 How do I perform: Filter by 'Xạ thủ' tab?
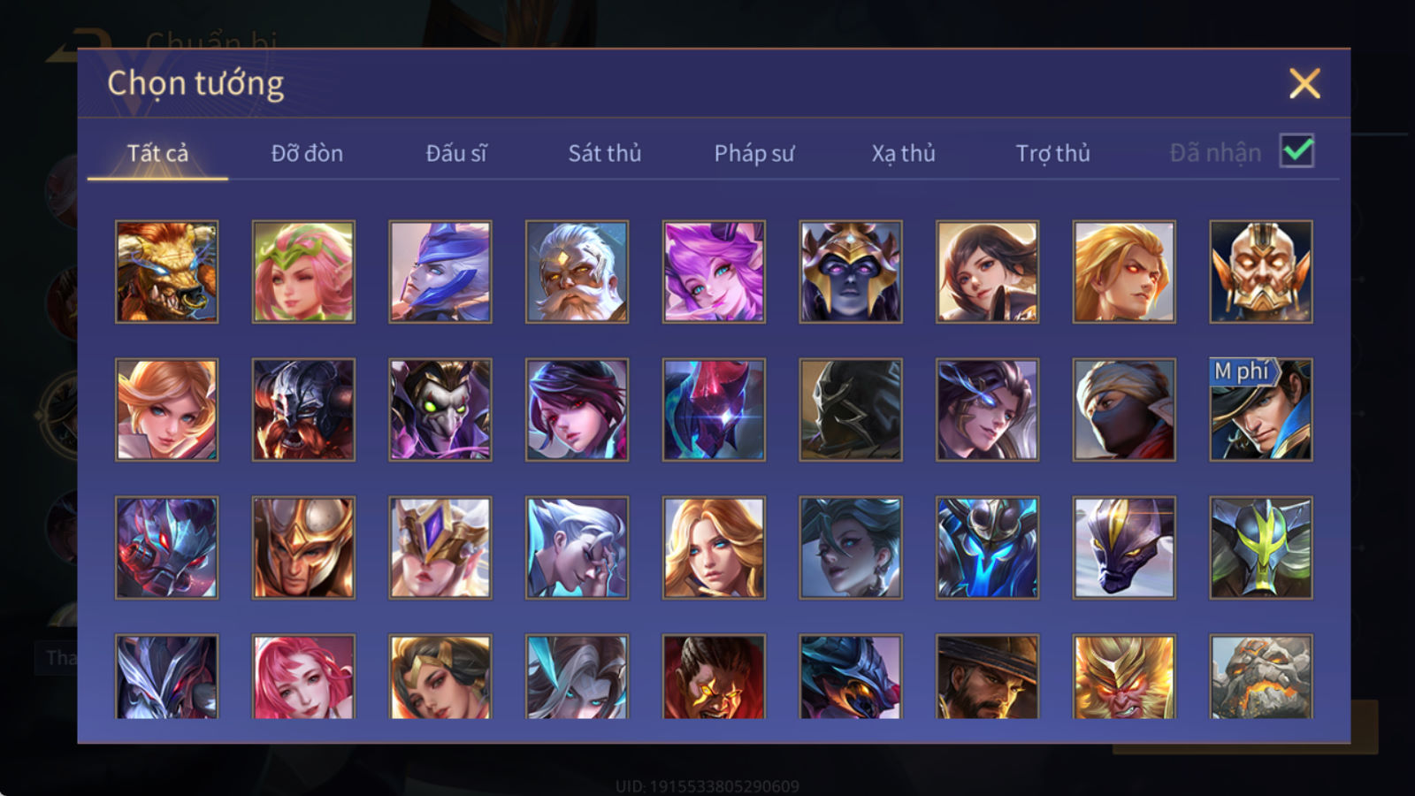point(903,153)
